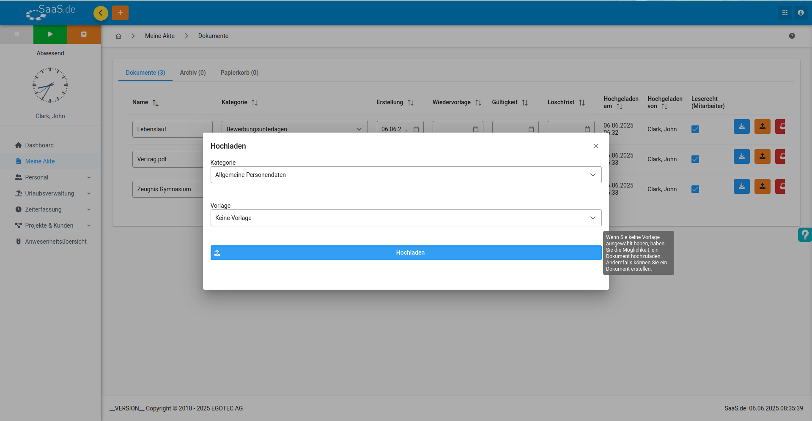Viewport: 812px width, 421px height.
Task: Open the Vorlage dropdown
Action: coord(406,218)
